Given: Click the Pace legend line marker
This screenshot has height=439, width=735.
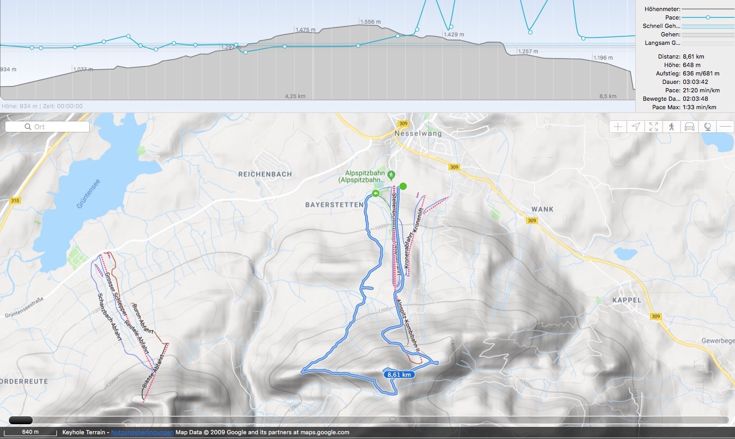Looking at the screenshot, I should click(708, 17).
